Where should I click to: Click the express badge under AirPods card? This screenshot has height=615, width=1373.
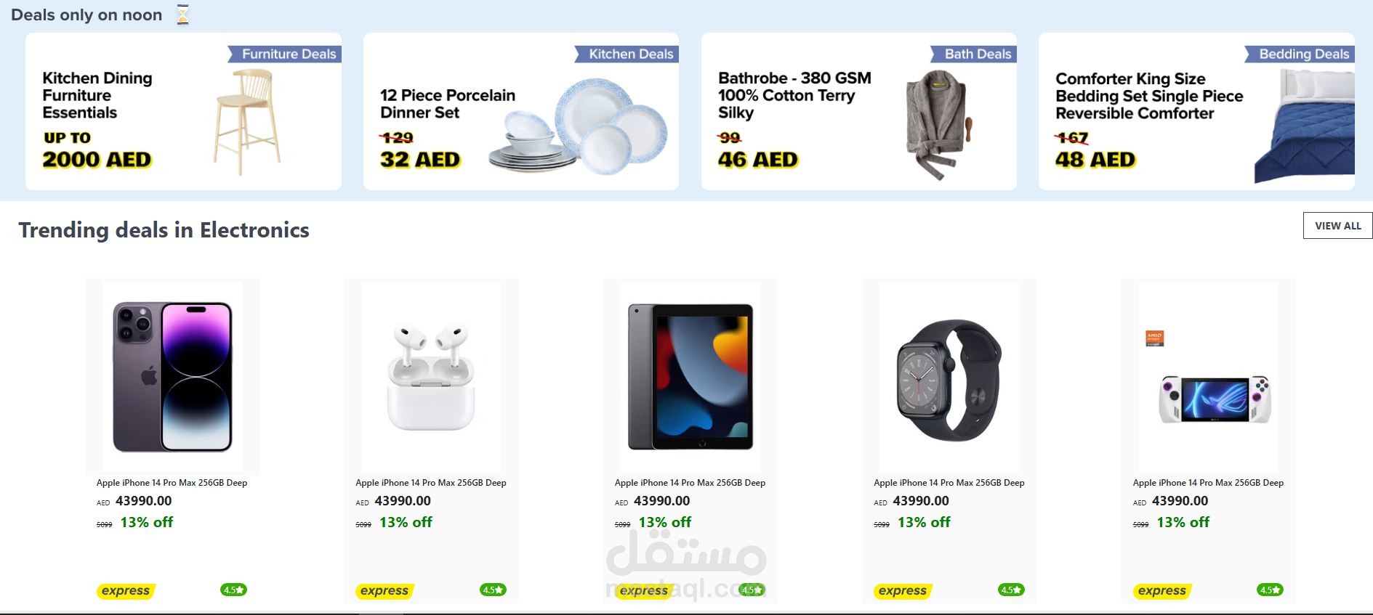pos(384,591)
